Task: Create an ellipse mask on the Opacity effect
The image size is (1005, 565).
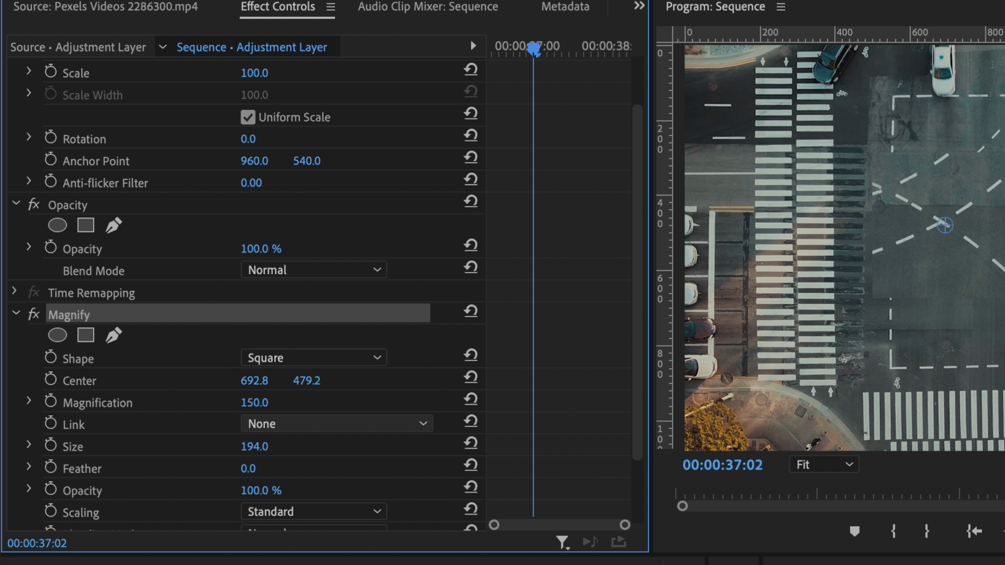Action: [58, 225]
